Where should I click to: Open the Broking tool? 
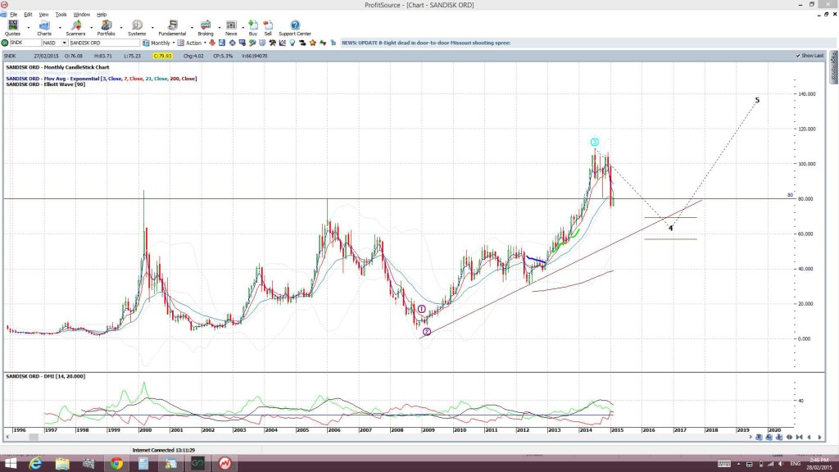(x=206, y=28)
